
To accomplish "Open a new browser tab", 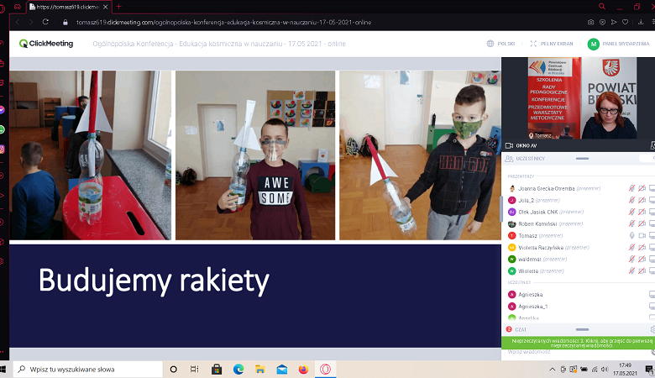I will (x=118, y=7).
